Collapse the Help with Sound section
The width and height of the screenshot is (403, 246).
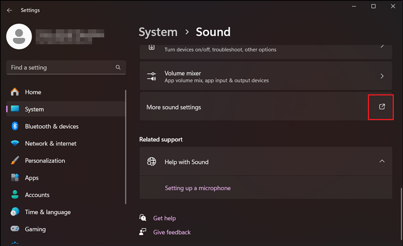click(382, 162)
